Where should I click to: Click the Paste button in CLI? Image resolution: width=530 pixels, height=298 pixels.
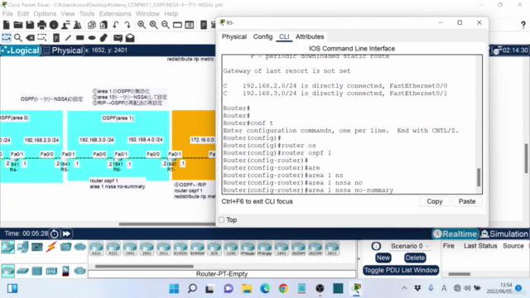pyautogui.click(x=467, y=201)
